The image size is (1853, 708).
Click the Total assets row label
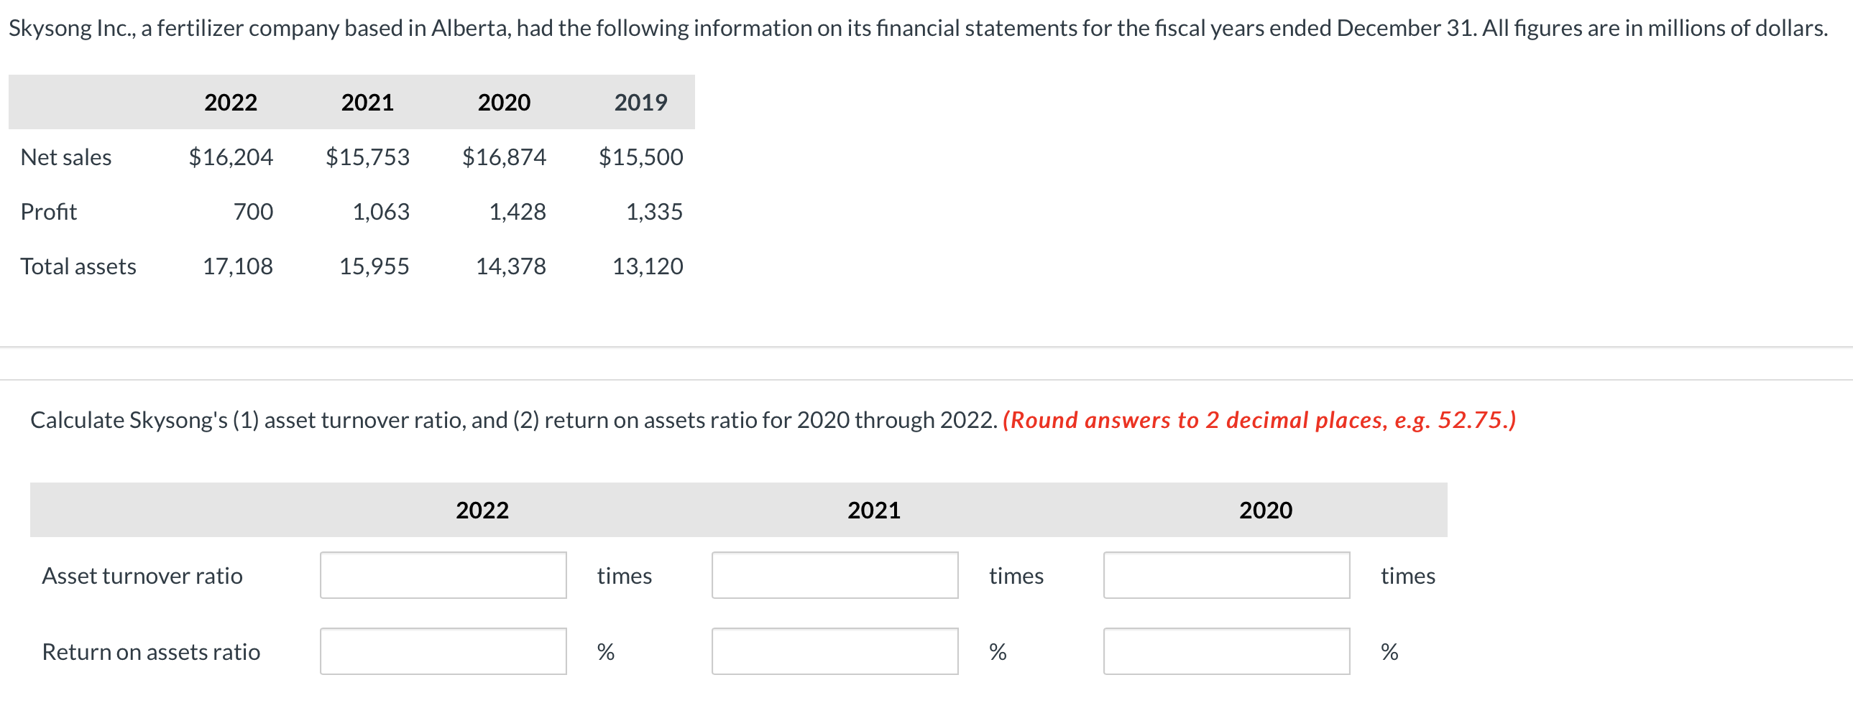[x=79, y=266]
